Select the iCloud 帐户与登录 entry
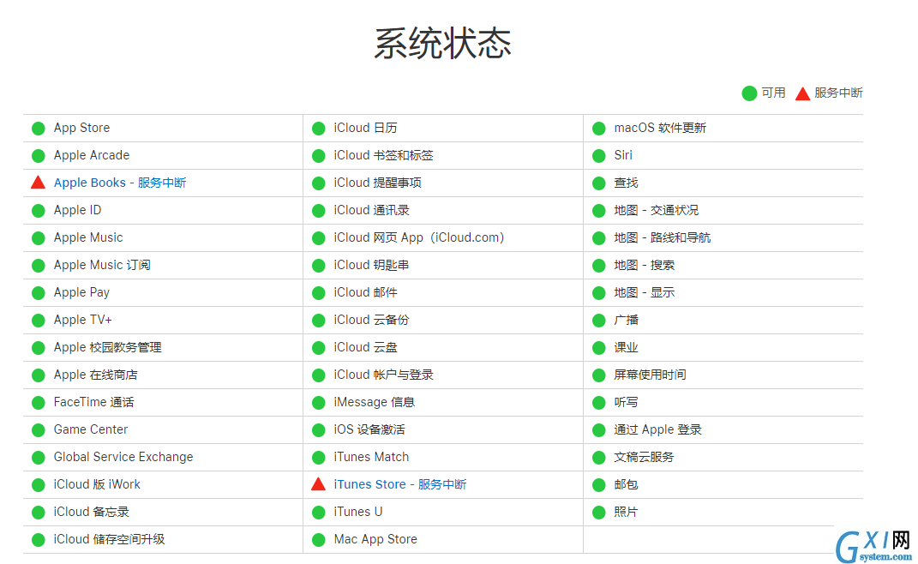Image resolution: width=918 pixels, height=564 pixels. (383, 375)
